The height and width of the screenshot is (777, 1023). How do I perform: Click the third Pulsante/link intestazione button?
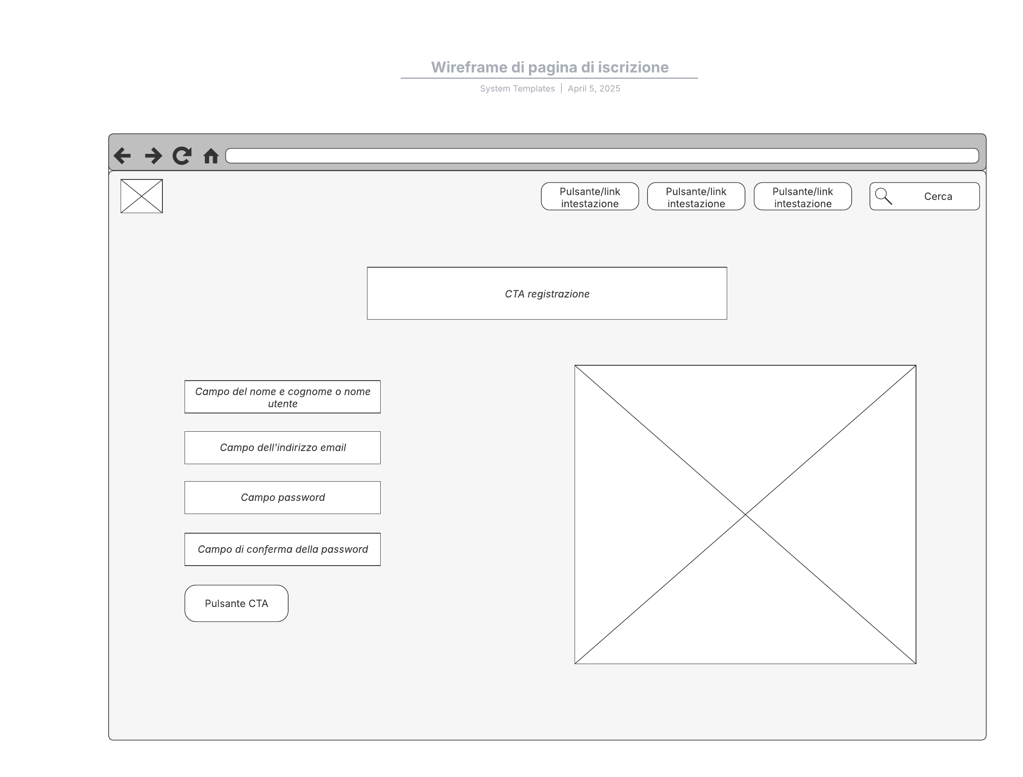802,196
